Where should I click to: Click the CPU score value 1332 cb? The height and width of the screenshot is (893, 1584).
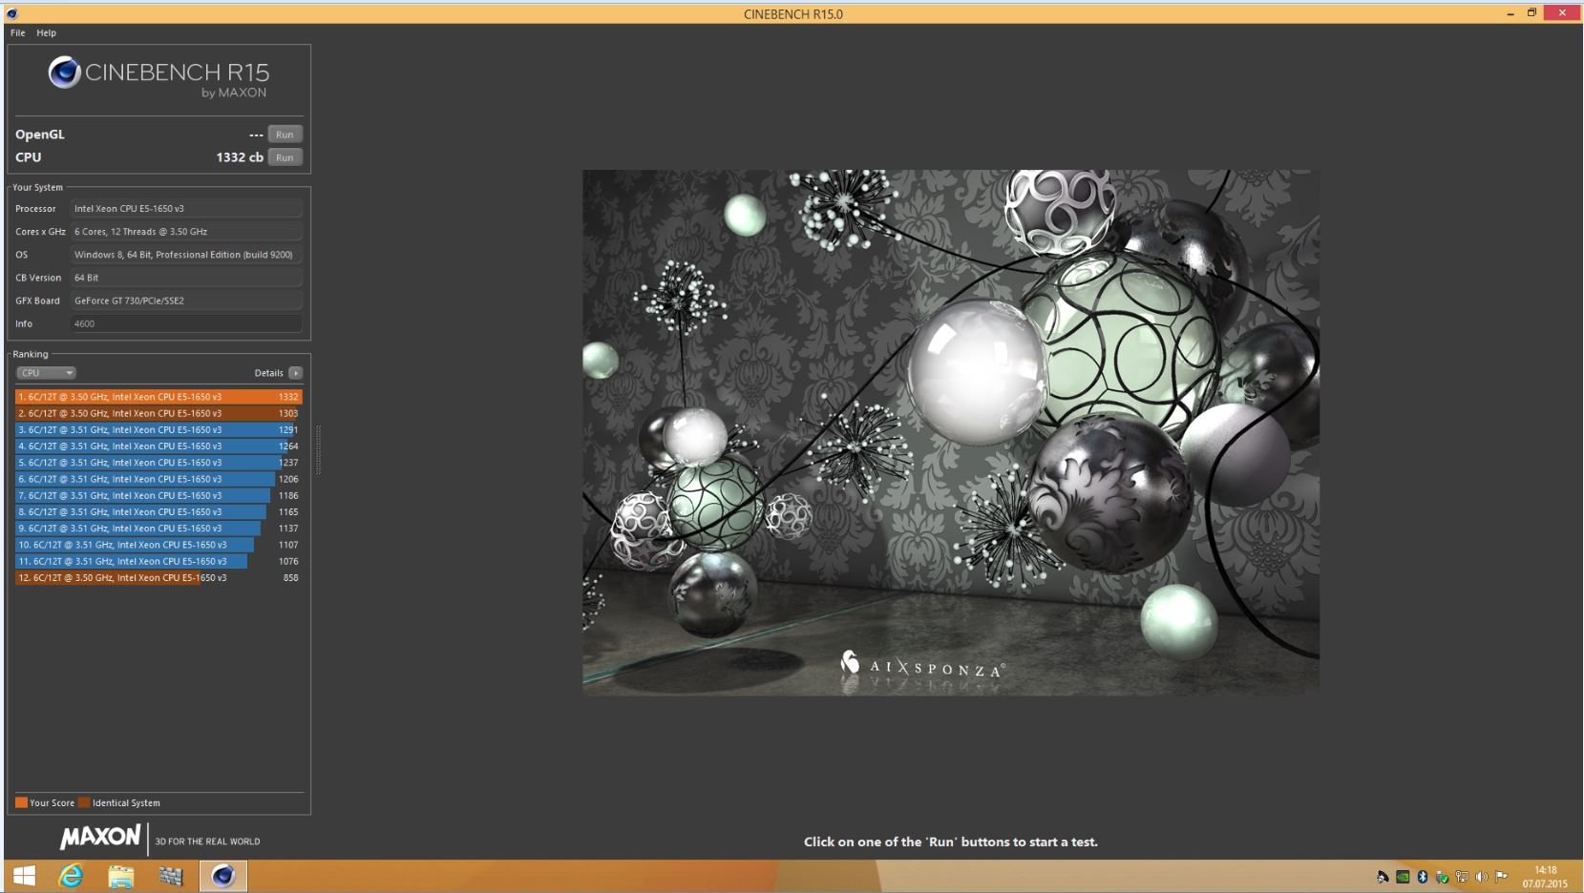click(x=240, y=157)
